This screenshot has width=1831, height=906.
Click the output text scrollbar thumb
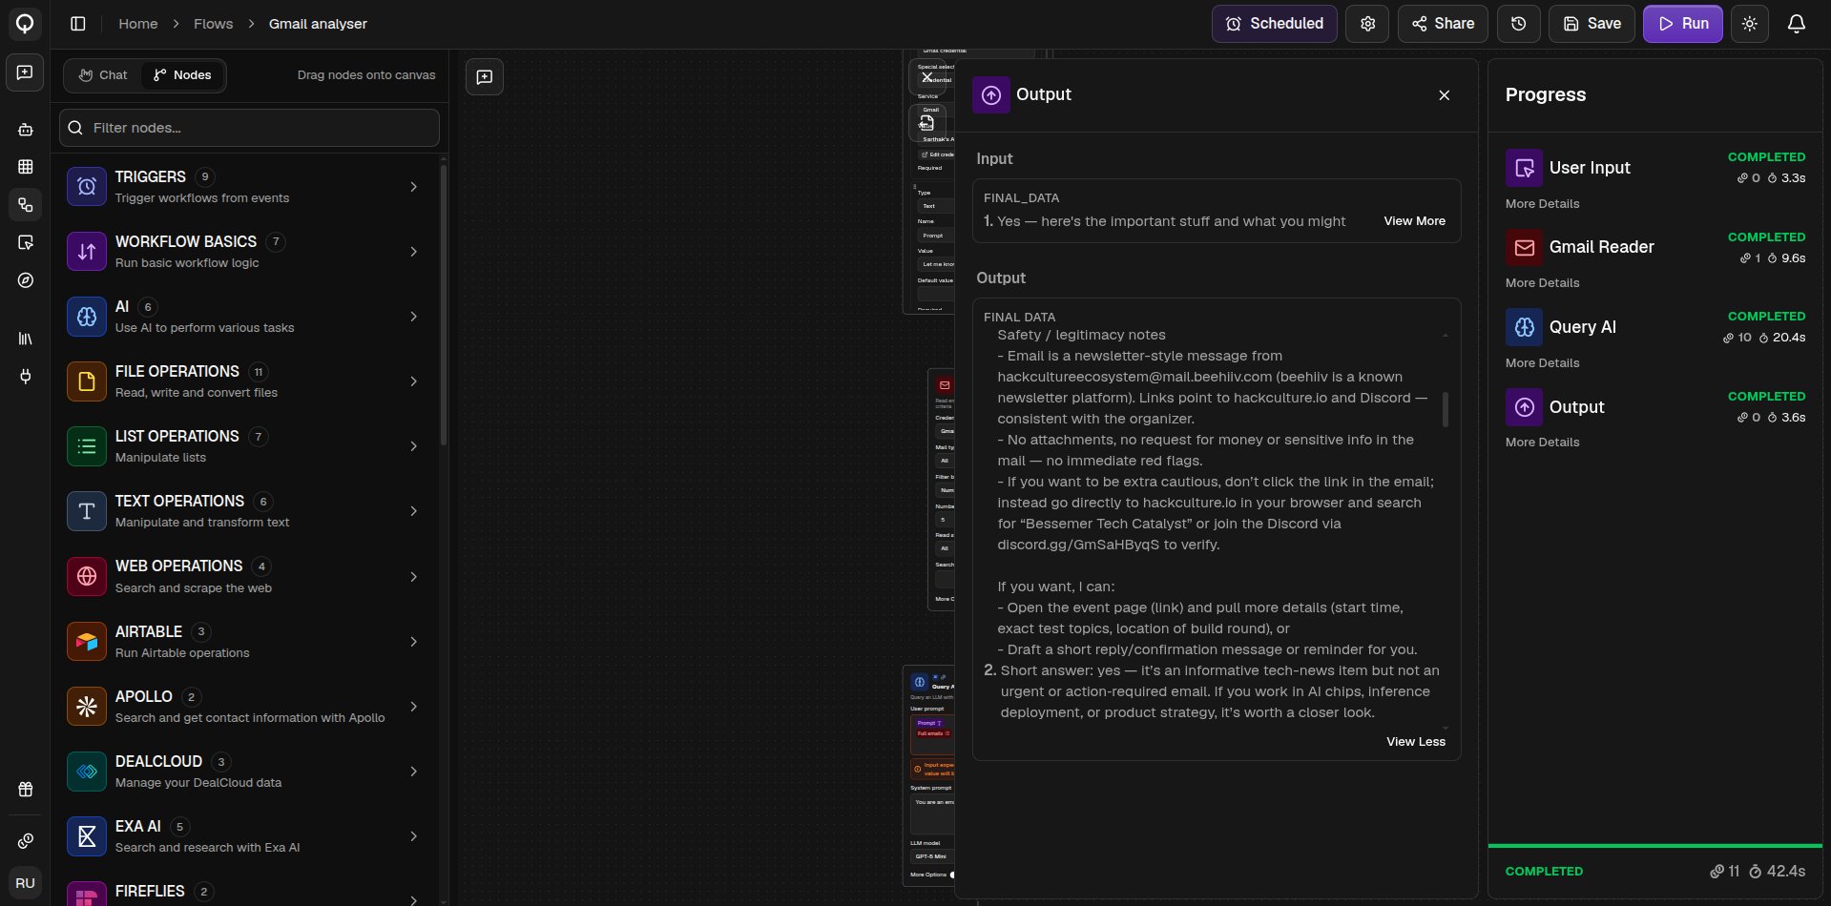click(1446, 409)
